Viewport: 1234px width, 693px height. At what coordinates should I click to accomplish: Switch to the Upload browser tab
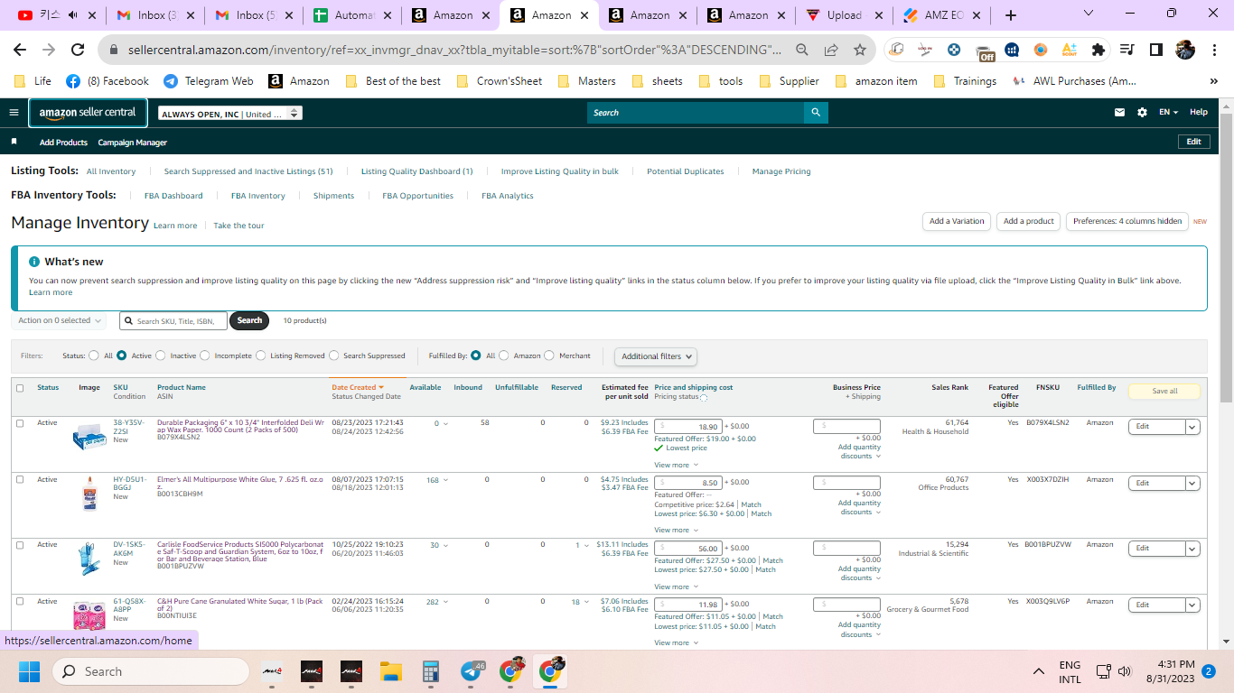[x=844, y=15]
